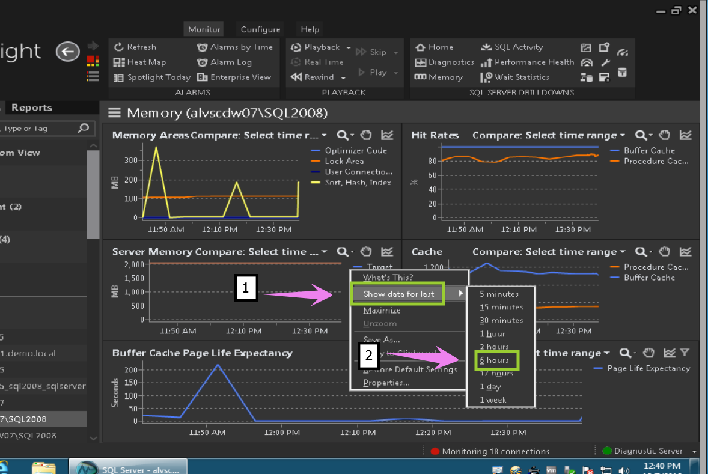Switch to the Monitor tab
The image size is (708, 474).
pyautogui.click(x=204, y=29)
